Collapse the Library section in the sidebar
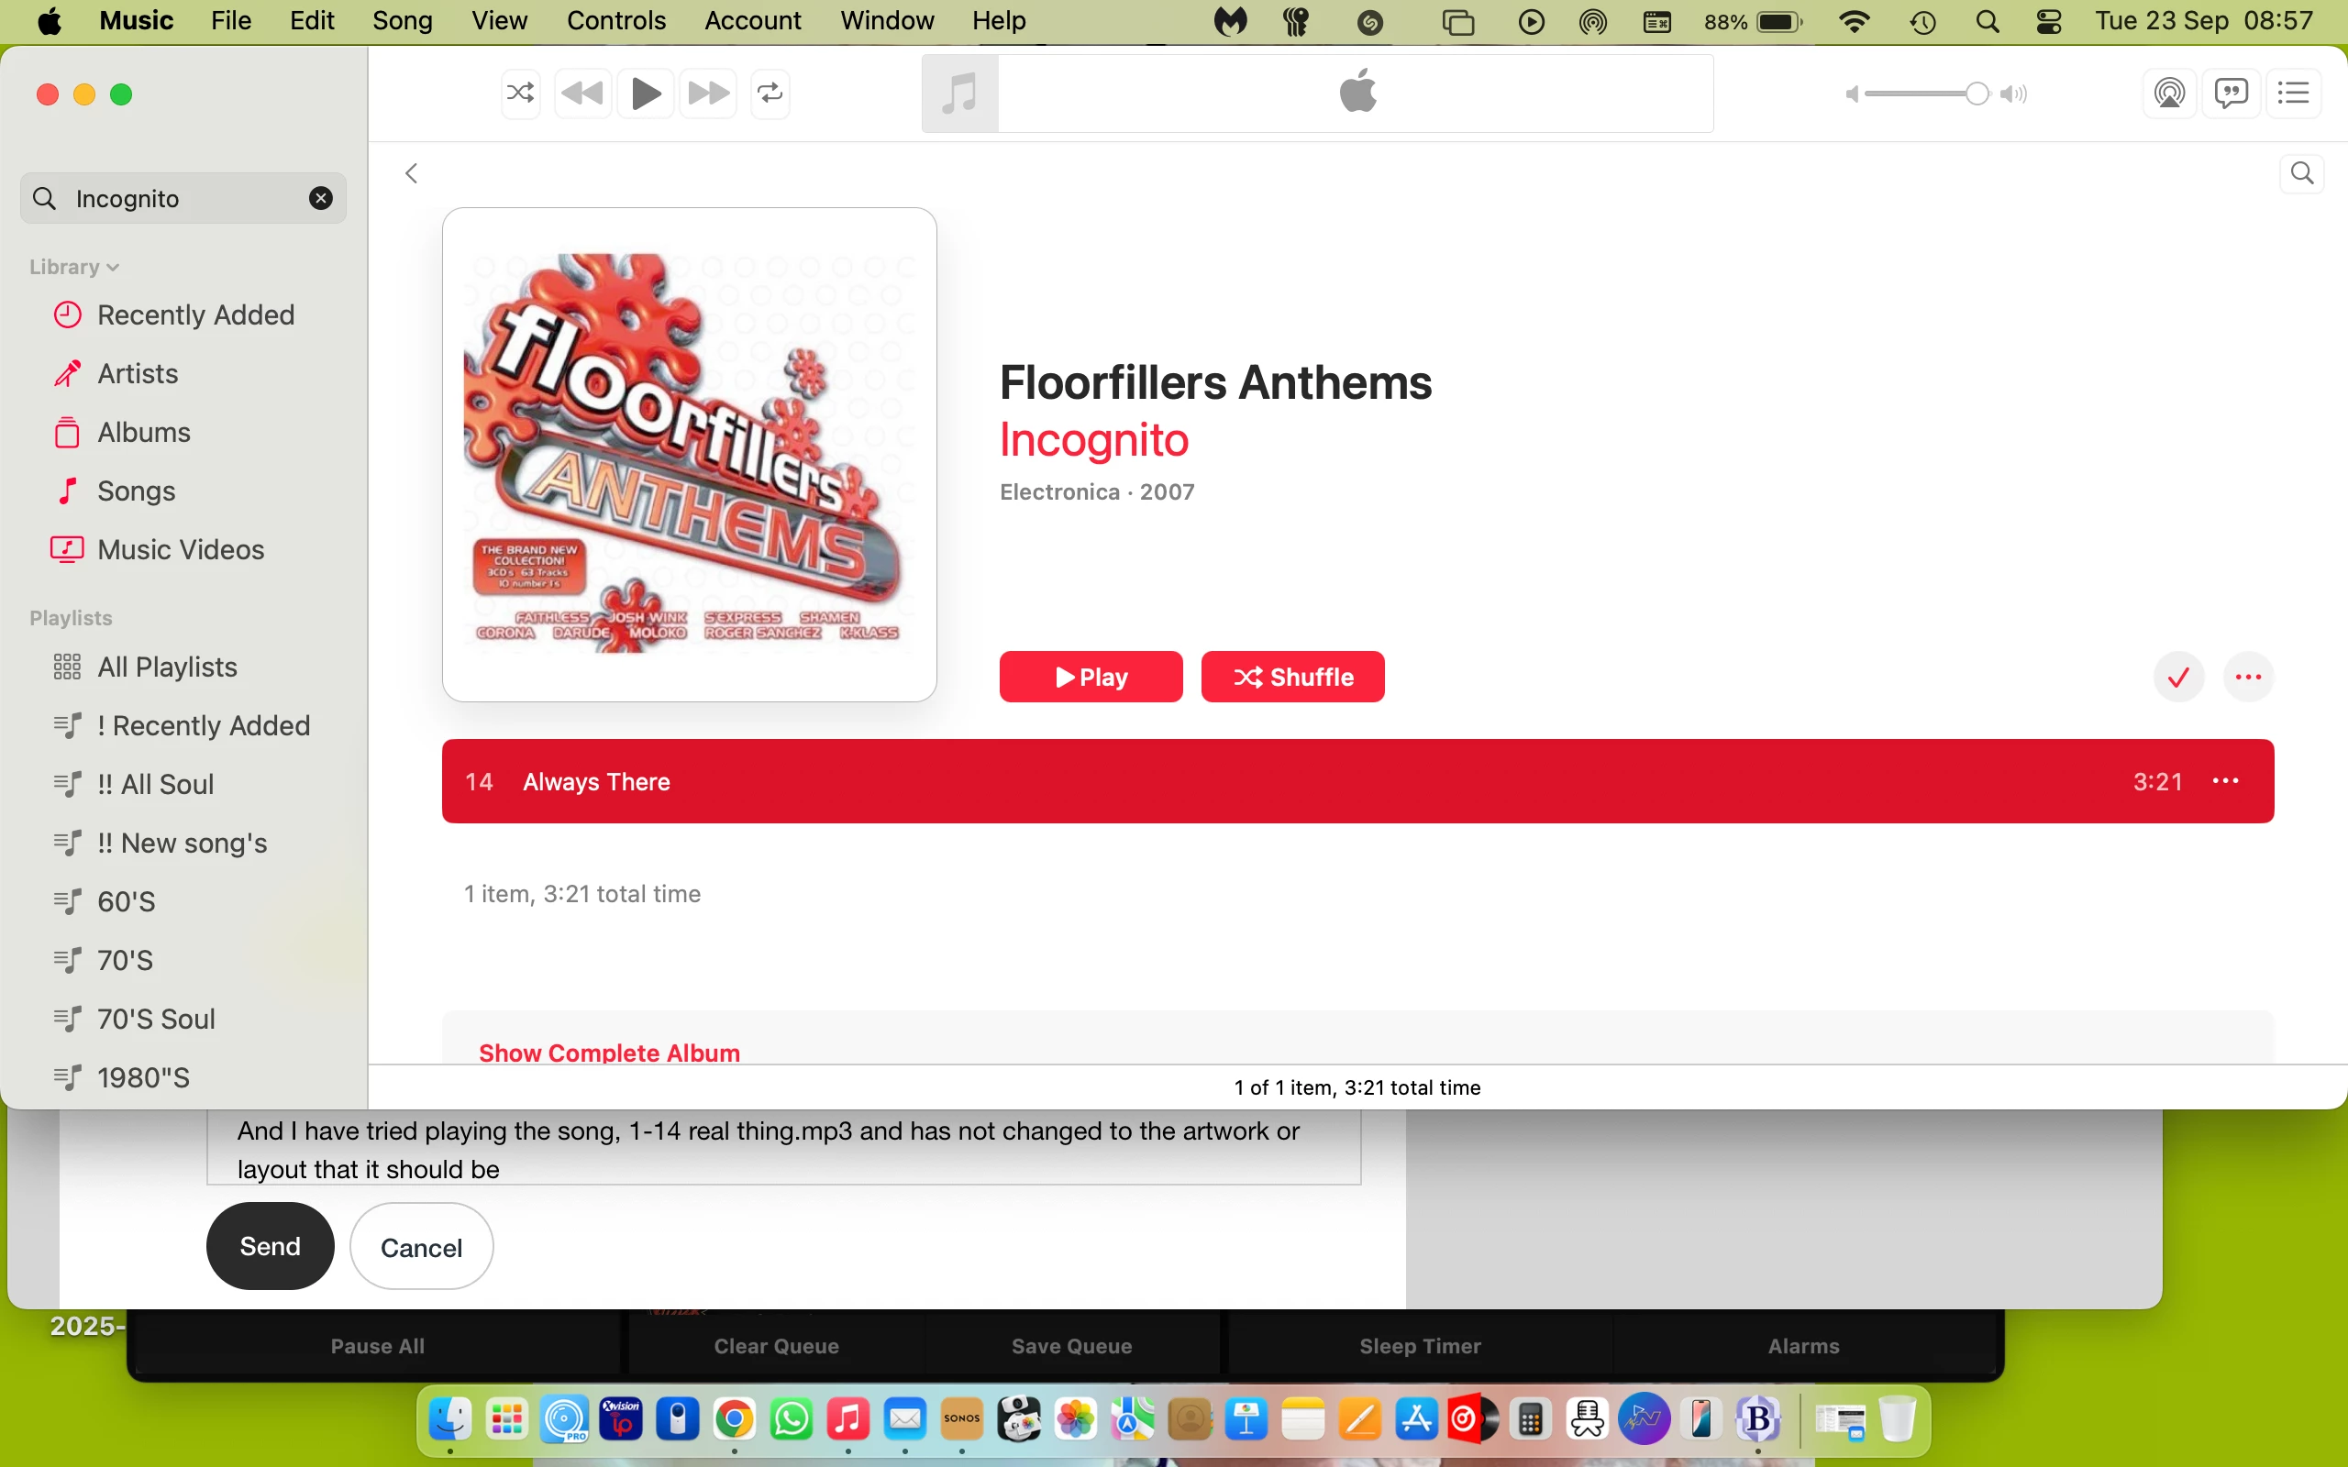 [x=73, y=267]
